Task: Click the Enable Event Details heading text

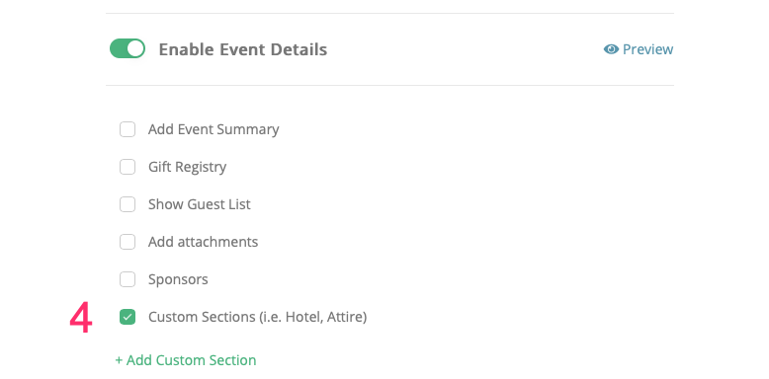Action: coord(243,49)
